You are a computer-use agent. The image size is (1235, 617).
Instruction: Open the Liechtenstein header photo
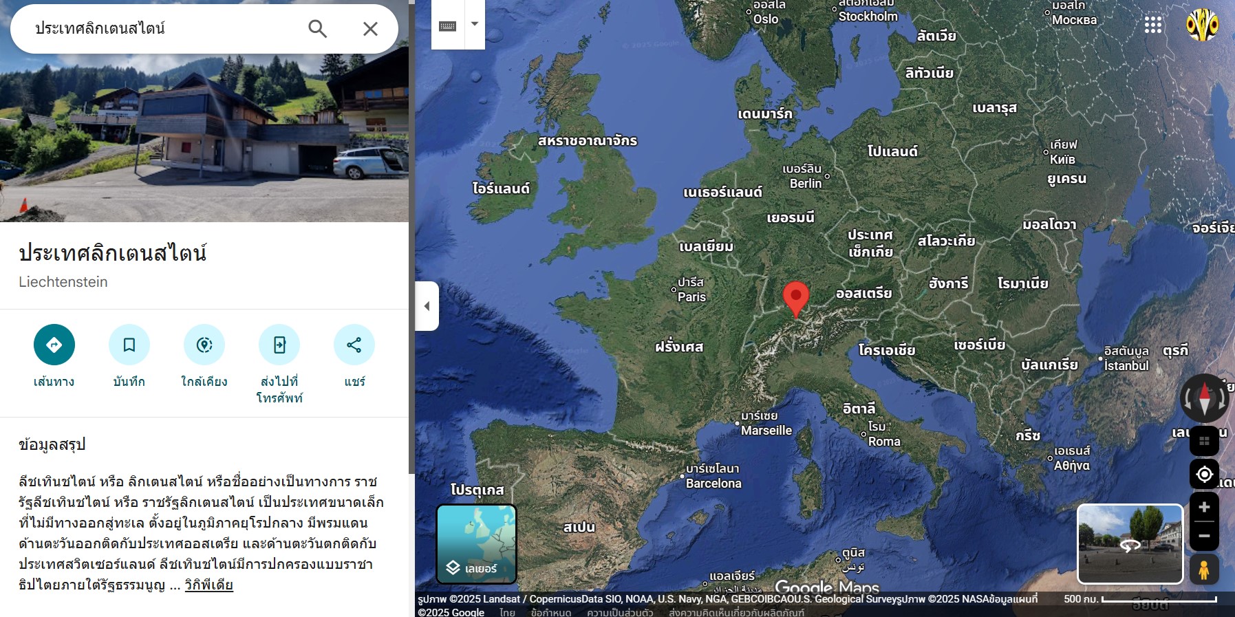coord(204,138)
